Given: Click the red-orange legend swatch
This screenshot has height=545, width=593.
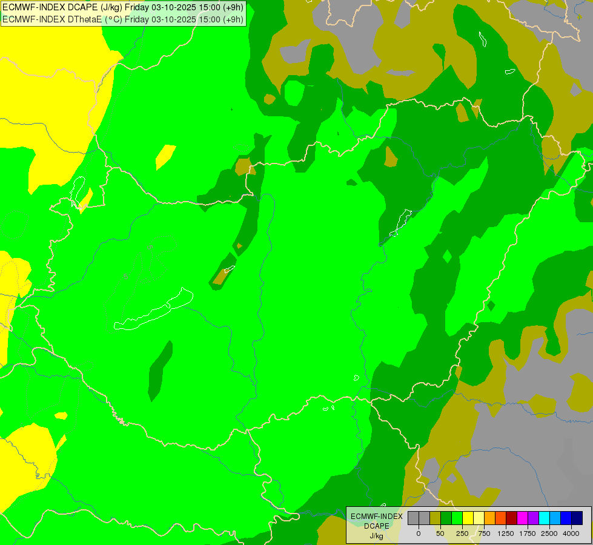Looking at the screenshot, I should click(501, 518).
